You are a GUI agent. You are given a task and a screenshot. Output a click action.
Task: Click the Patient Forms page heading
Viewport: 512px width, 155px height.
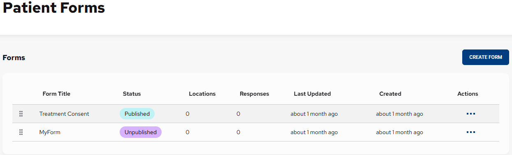(x=54, y=7)
